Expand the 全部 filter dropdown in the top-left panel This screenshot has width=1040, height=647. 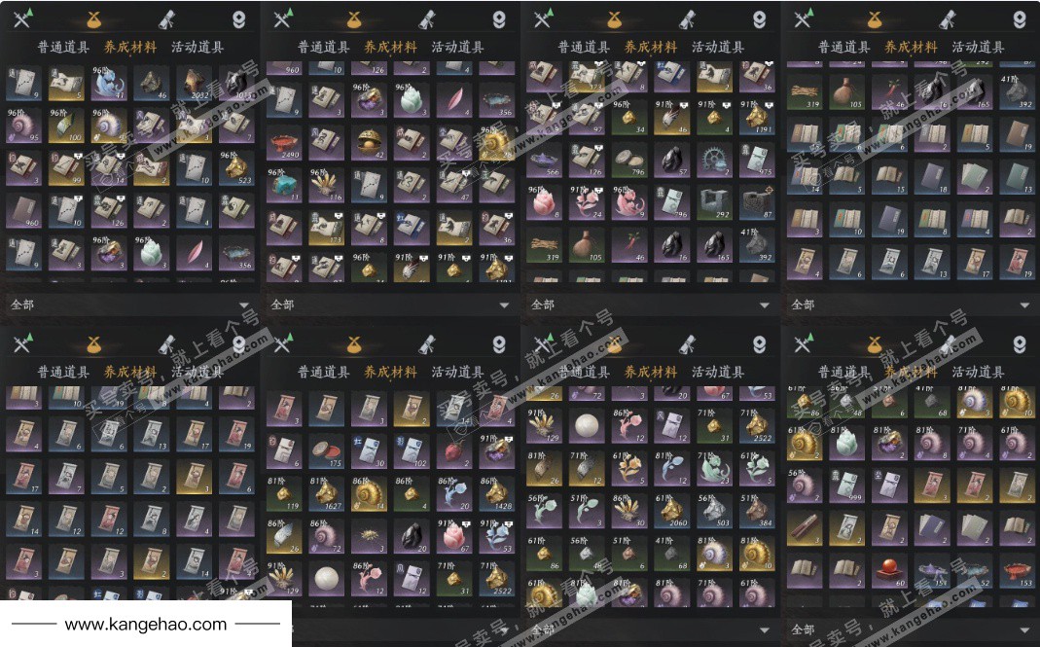[x=130, y=305]
